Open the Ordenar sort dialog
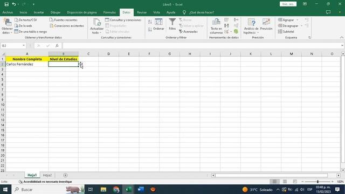 (x=158, y=24)
